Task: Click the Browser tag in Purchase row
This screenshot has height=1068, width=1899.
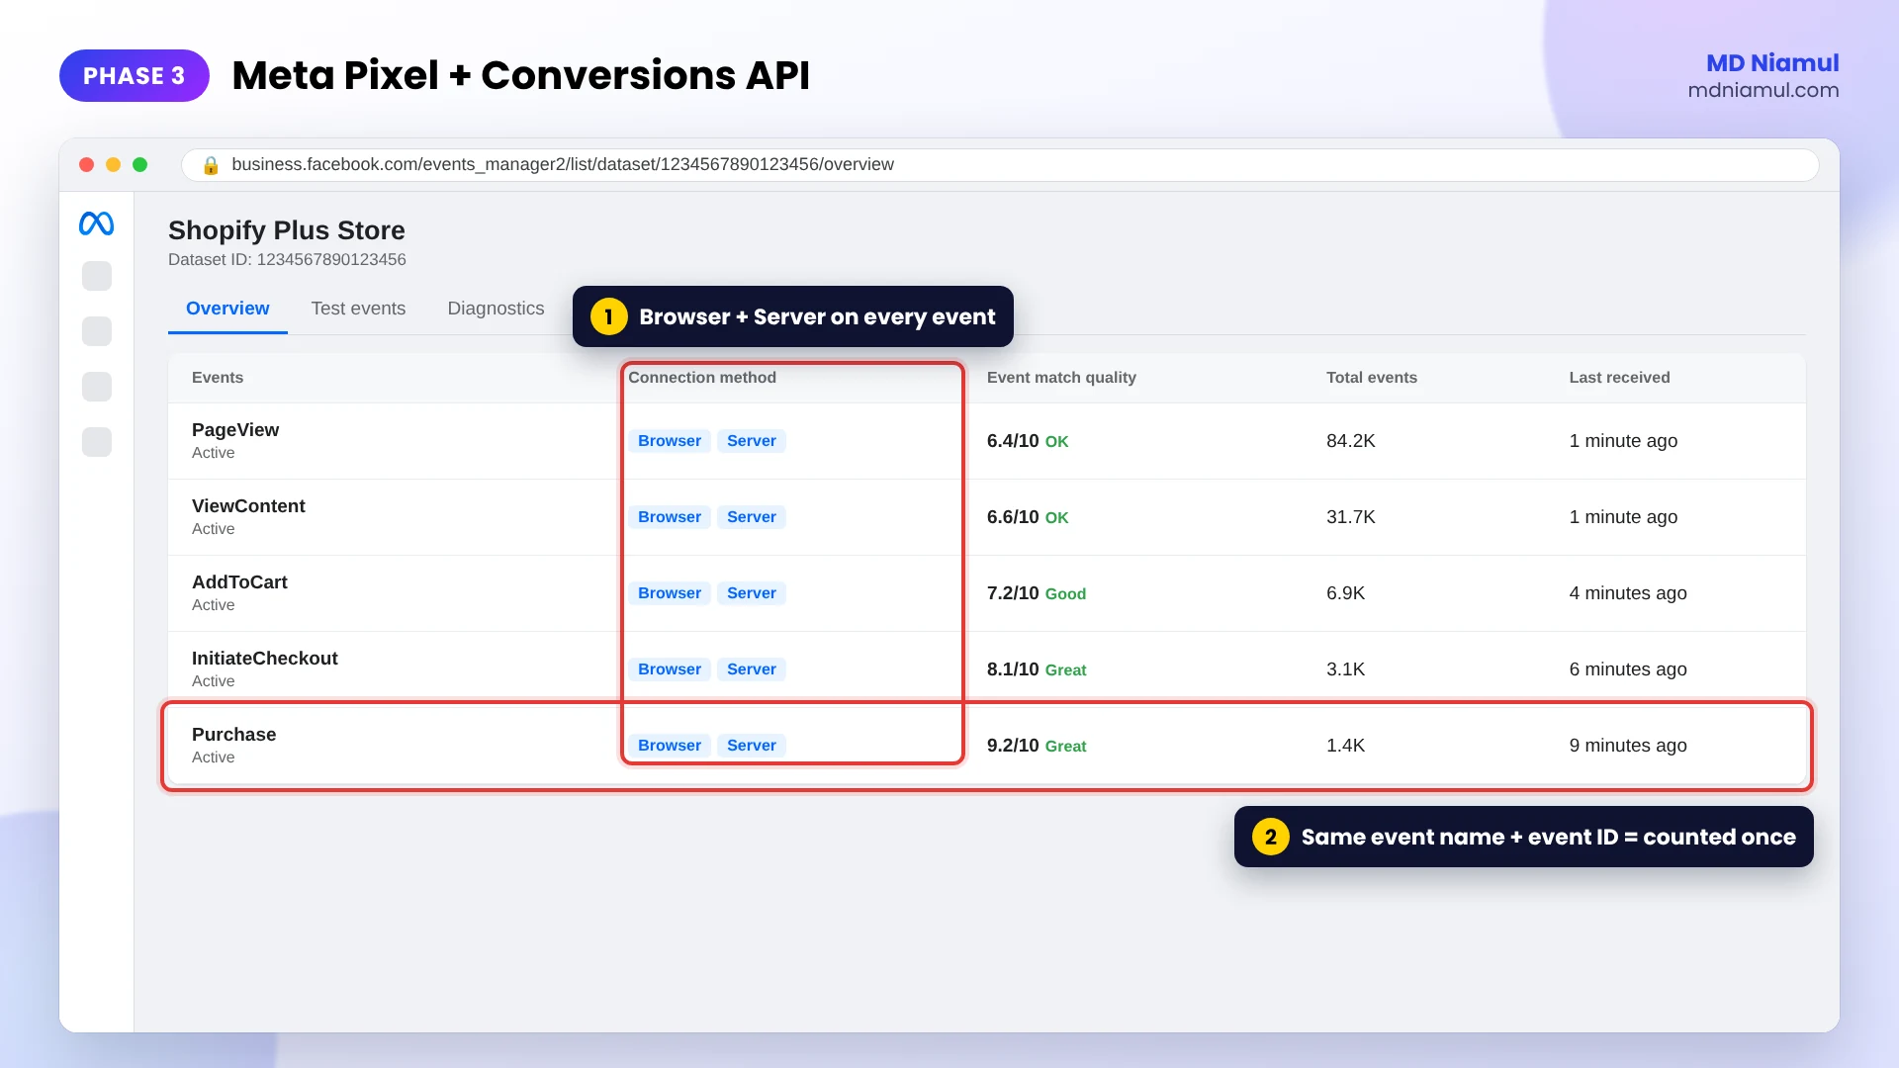Action: [670, 746]
